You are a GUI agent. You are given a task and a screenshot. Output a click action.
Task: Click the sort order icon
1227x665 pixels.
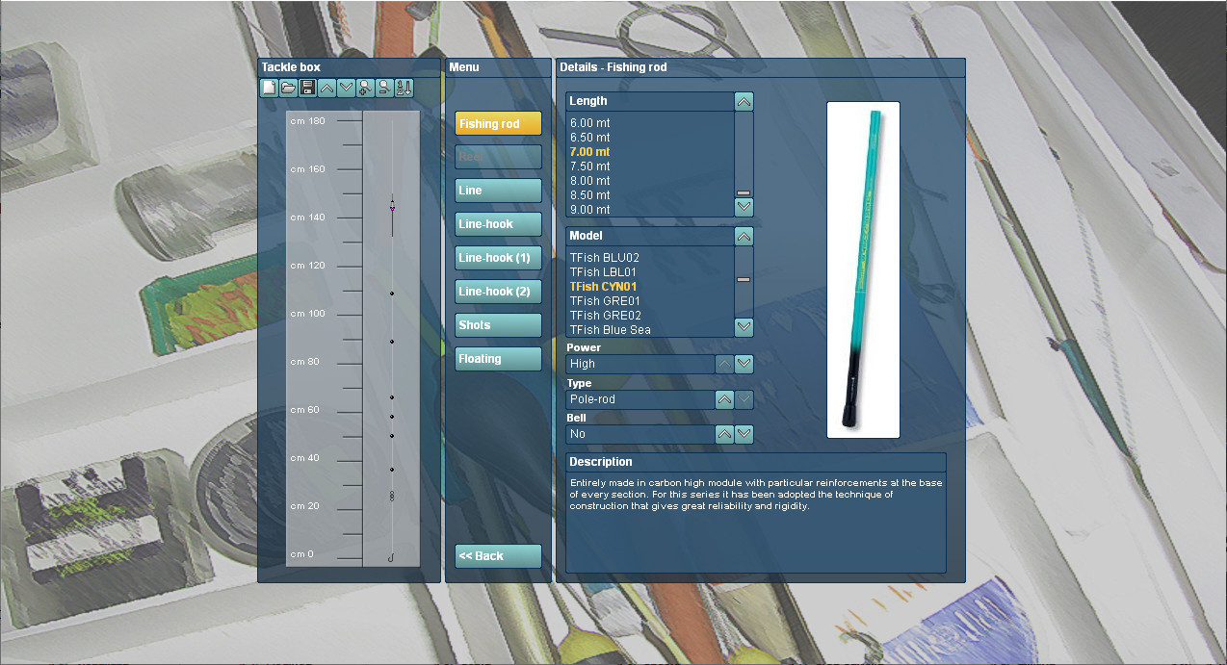pyautogui.click(x=405, y=89)
